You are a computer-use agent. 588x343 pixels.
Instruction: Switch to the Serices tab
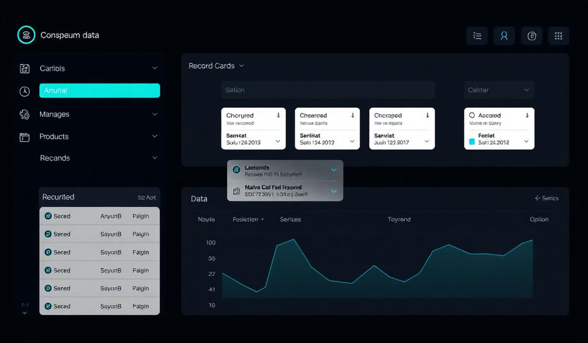pyautogui.click(x=290, y=220)
